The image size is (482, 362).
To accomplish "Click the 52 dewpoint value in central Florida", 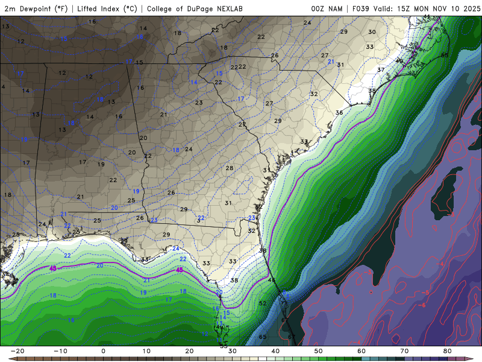I will click(x=263, y=303).
